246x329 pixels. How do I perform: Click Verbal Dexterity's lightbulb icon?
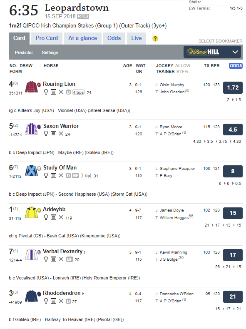(46, 259)
